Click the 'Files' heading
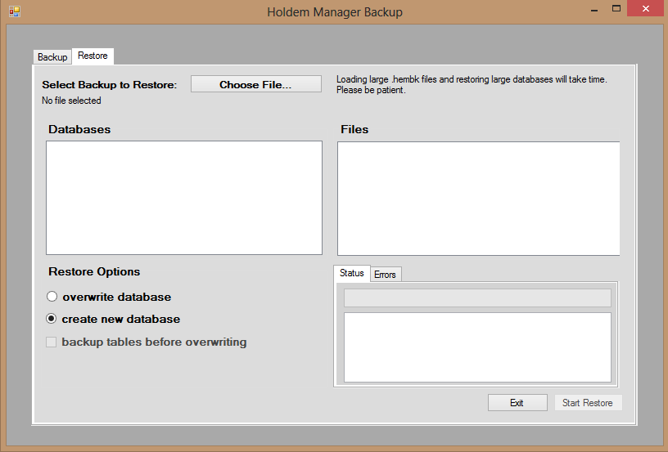The image size is (668, 452). [x=354, y=129]
